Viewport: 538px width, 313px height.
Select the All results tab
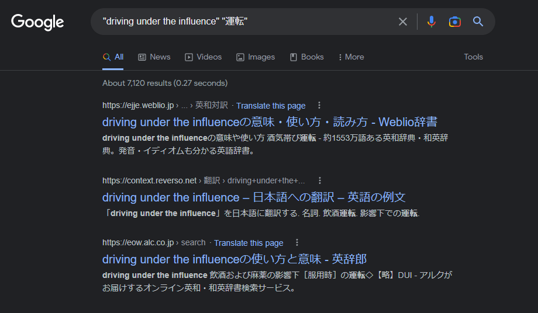coord(113,57)
